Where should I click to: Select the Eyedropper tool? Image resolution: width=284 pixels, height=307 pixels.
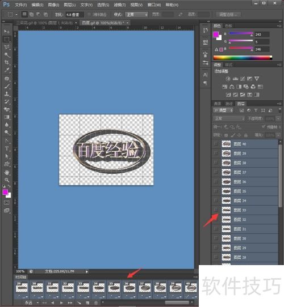pyautogui.click(x=7, y=70)
